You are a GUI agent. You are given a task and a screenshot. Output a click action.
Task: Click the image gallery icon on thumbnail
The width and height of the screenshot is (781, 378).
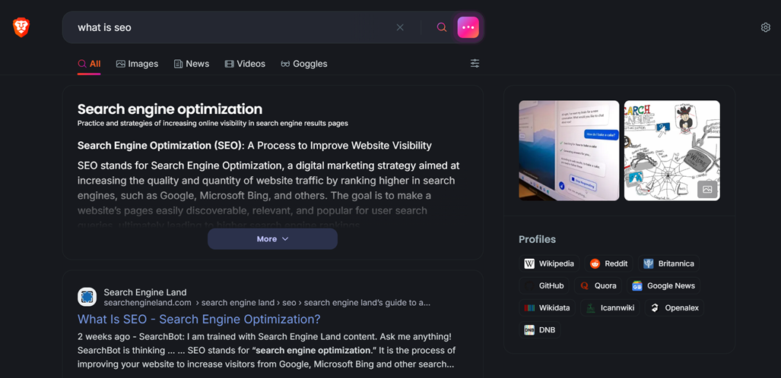(x=707, y=189)
